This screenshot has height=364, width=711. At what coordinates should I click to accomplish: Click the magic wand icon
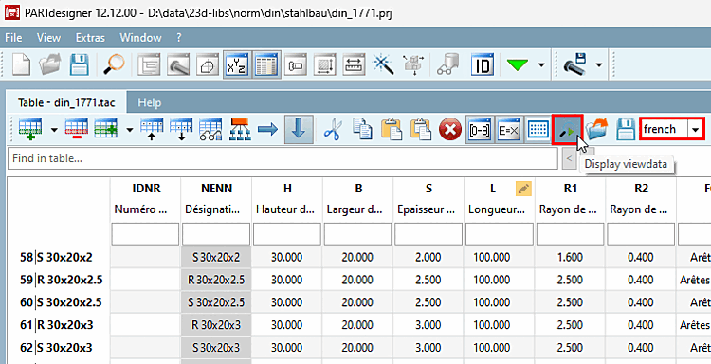coord(384,64)
